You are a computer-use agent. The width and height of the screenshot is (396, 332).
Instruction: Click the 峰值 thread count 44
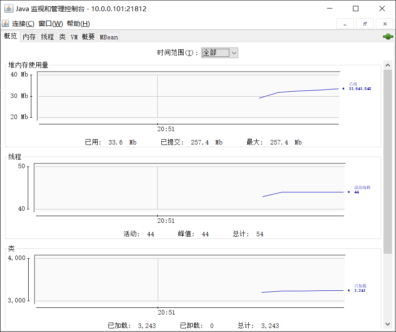pyautogui.click(x=205, y=234)
